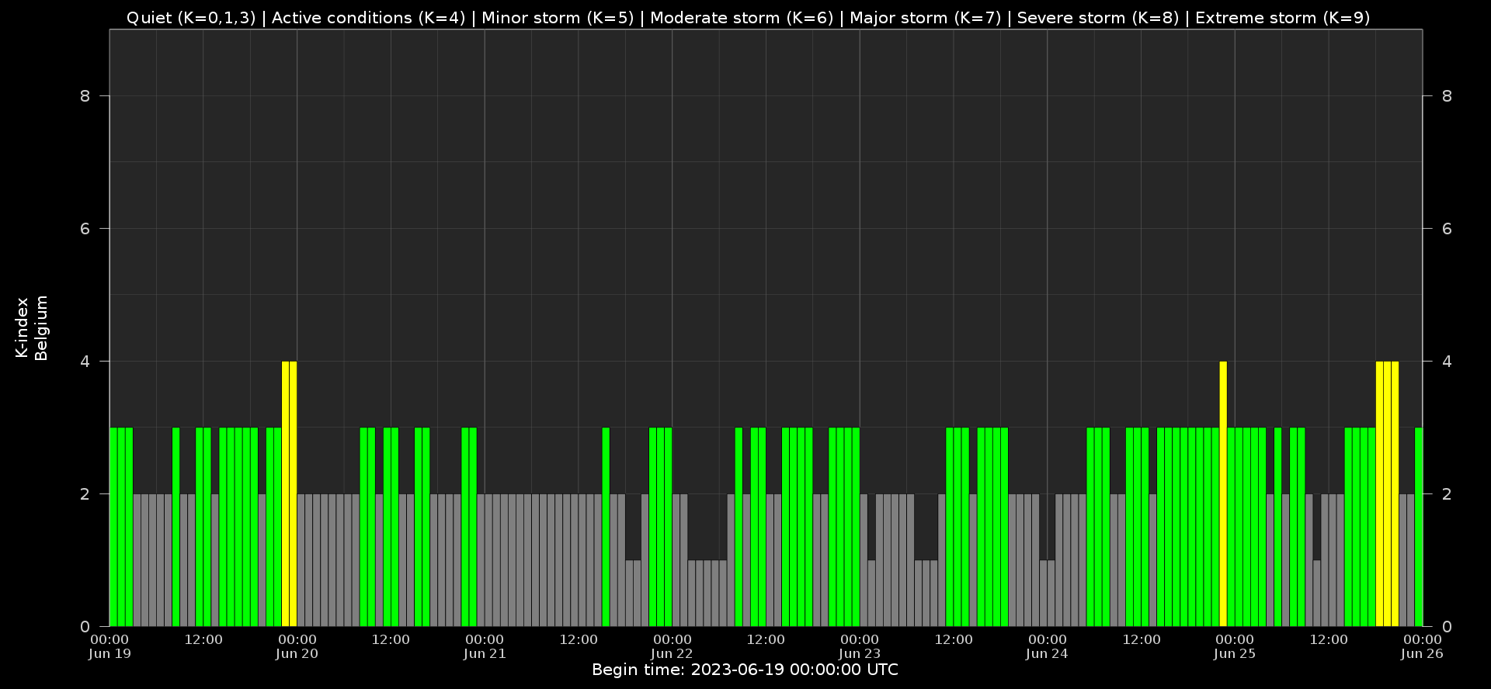Select the 'Jun 23' x-axis date label
The height and width of the screenshot is (689, 1491).
point(860,654)
